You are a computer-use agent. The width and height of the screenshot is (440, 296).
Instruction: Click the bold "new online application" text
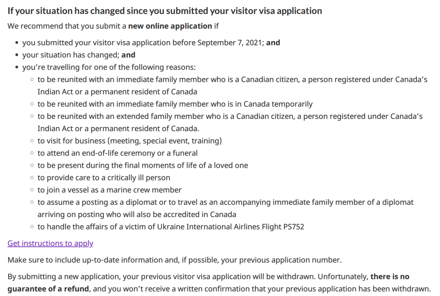click(x=170, y=26)
